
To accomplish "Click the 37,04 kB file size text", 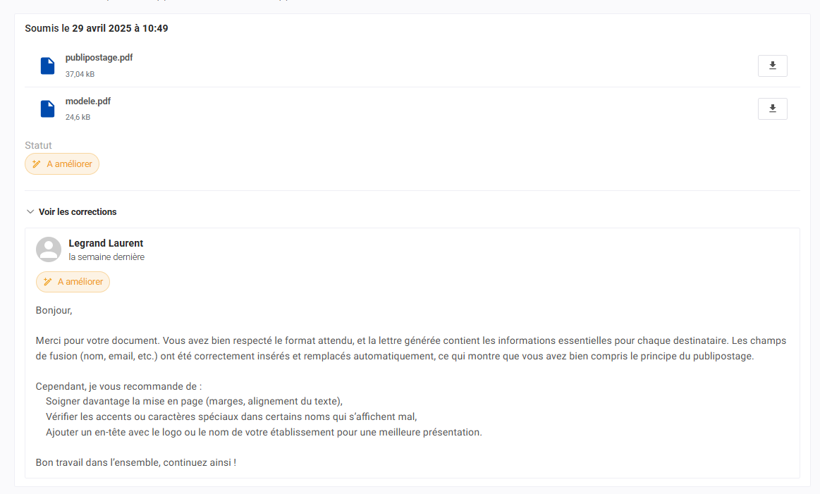I will coord(80,74).
